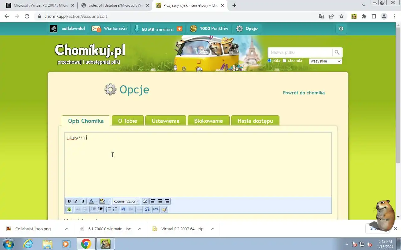Screen dimensions: 401x250
Task: Insert a bulleted list
Action: (115, 209)
